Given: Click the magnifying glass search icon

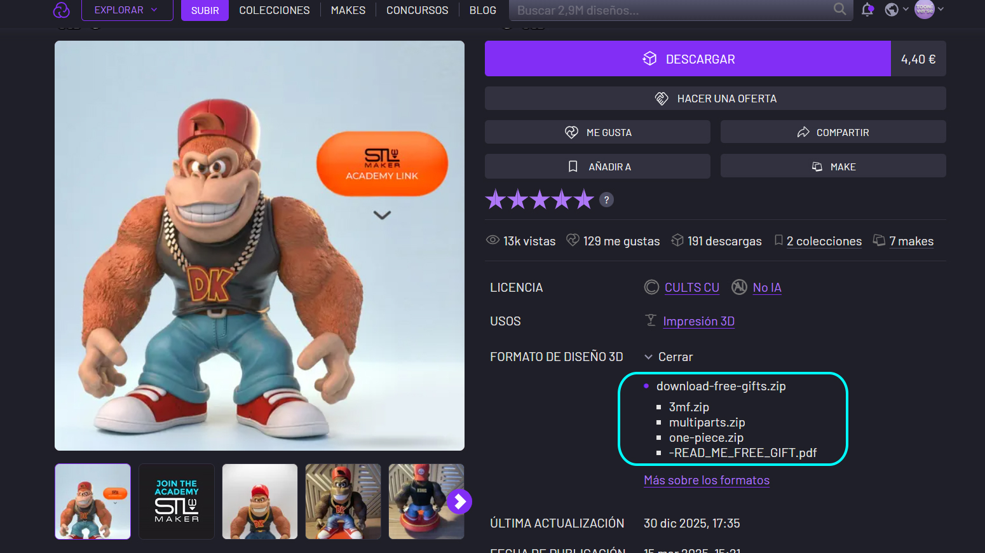Looking at the screenshot, I should [839, 10].
